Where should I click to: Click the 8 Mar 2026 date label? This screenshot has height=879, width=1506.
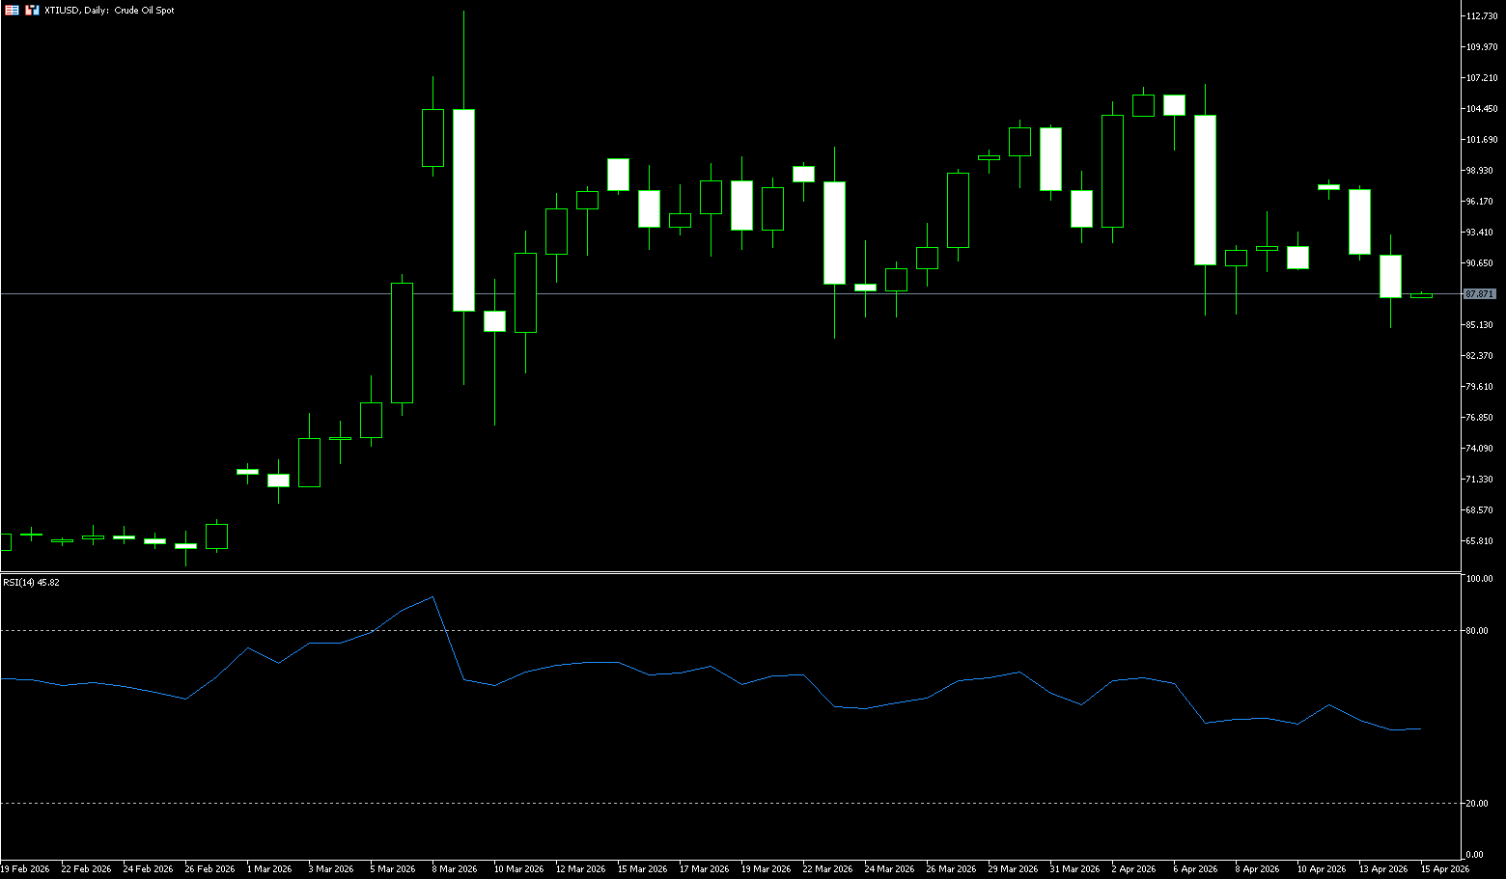[x=454, y=868]
